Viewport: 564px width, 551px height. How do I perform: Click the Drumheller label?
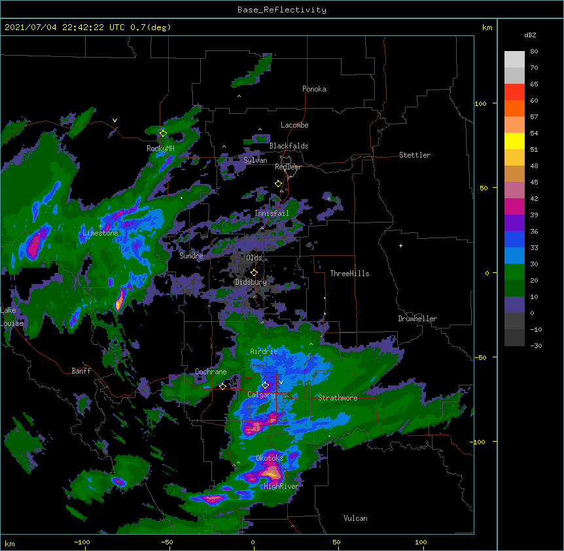coord(417,319)
